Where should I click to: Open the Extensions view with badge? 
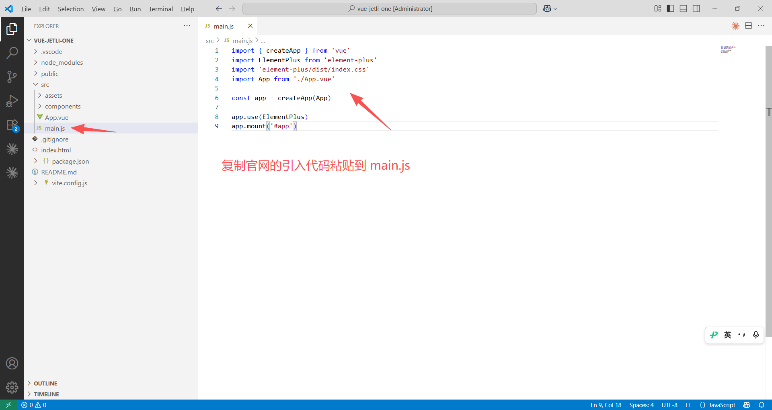12,125
